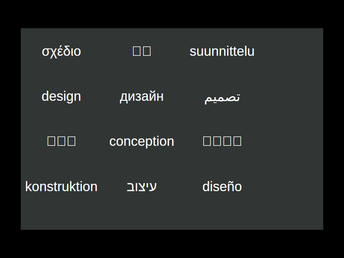Select the French word conception
The width and height of the screenshot is (344, 258).
click(x=141, y=141)
